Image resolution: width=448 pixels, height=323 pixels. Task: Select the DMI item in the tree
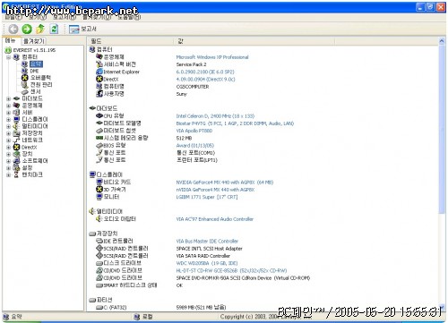(34, 71)
